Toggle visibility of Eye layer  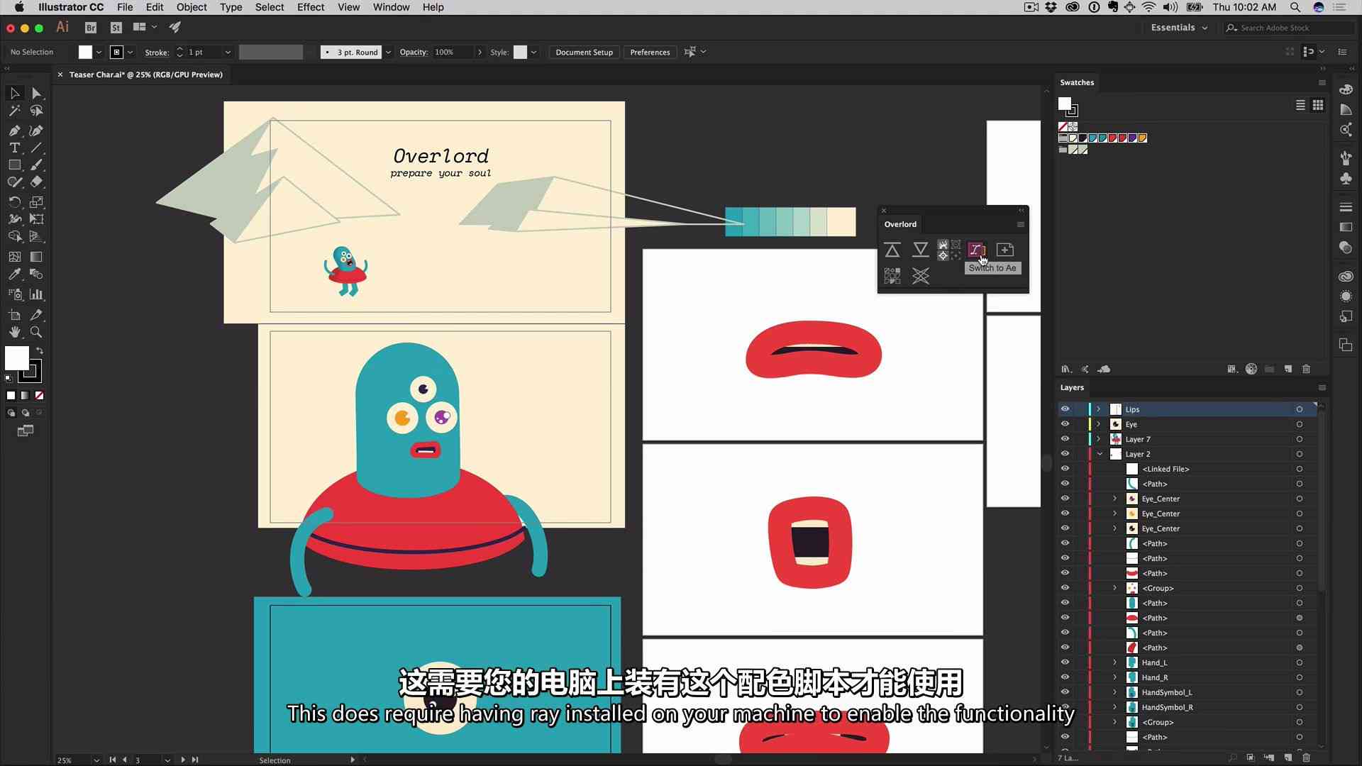tap(1065, 423)
